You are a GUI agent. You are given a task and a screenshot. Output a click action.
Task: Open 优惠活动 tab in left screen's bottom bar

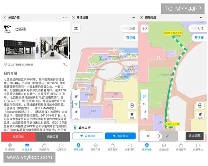click(61, 147)
